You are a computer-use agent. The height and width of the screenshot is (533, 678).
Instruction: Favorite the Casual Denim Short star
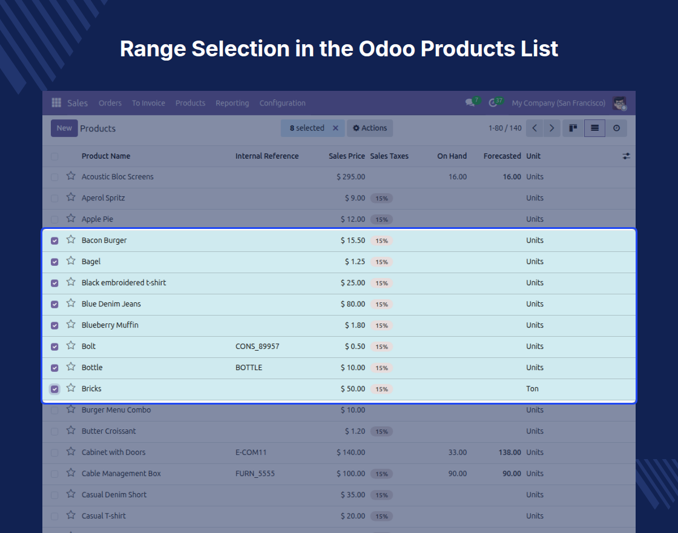[x=71, y=494]
